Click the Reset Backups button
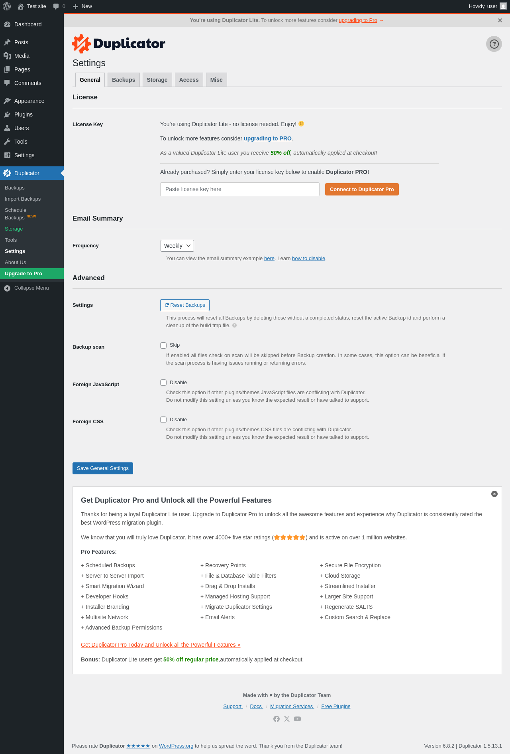Viewport: 510px width, 754px height. (x=185, y=305)
